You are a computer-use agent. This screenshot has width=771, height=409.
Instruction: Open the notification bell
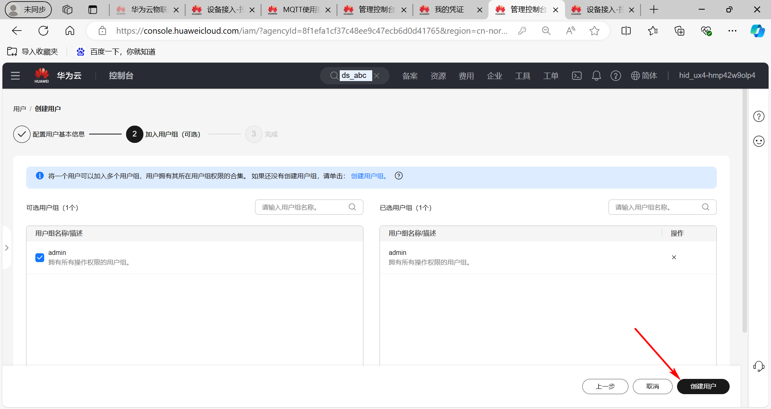tap(596, 75)
